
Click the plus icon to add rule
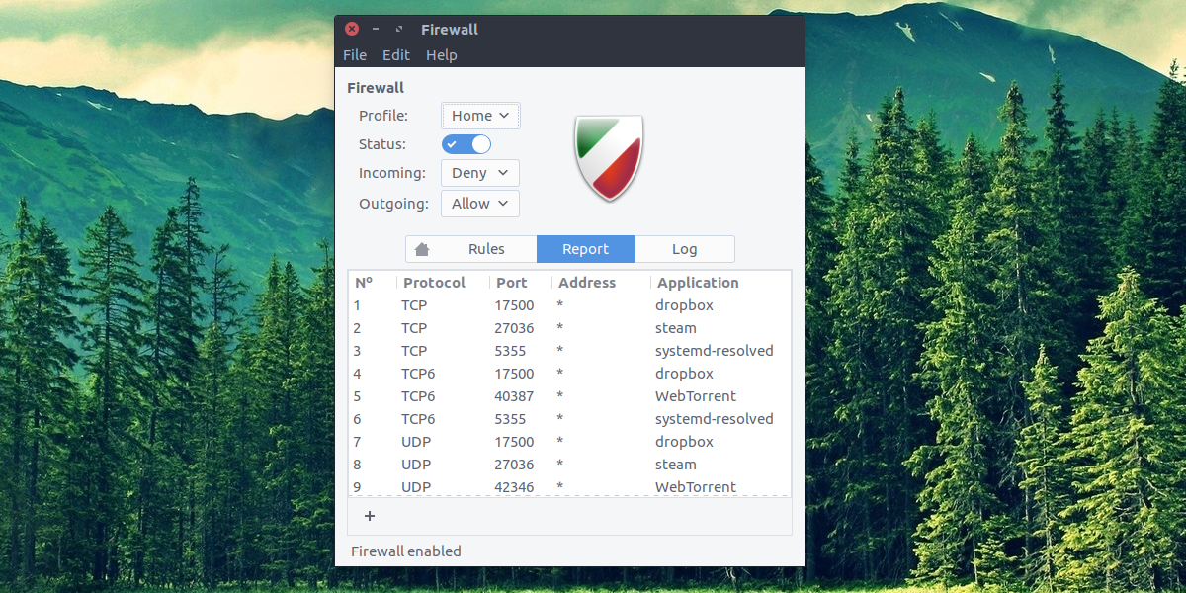(x=370, y=516)
